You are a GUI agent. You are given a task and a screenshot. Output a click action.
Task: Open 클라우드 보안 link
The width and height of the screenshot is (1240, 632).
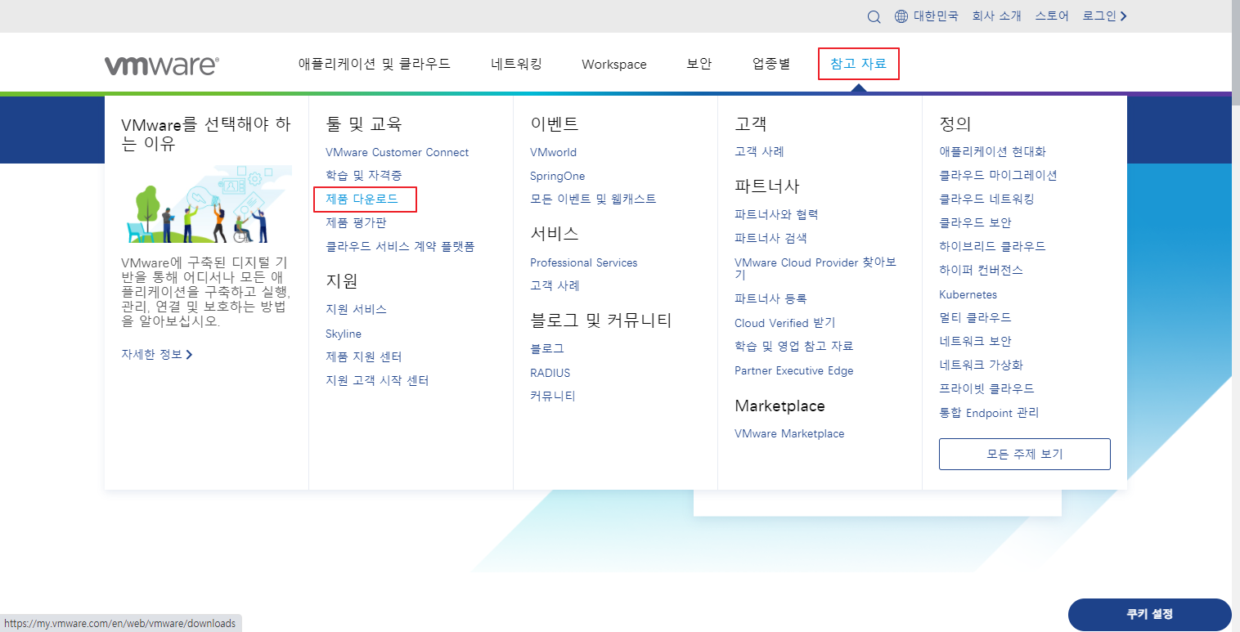[975, 222]
